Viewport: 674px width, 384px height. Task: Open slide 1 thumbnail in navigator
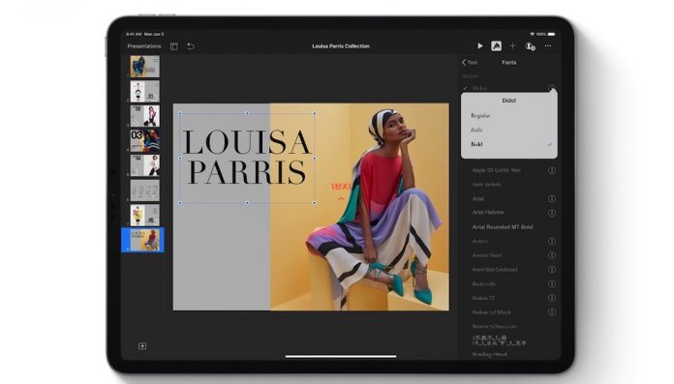pyautogui.click(x=145, y=66)
